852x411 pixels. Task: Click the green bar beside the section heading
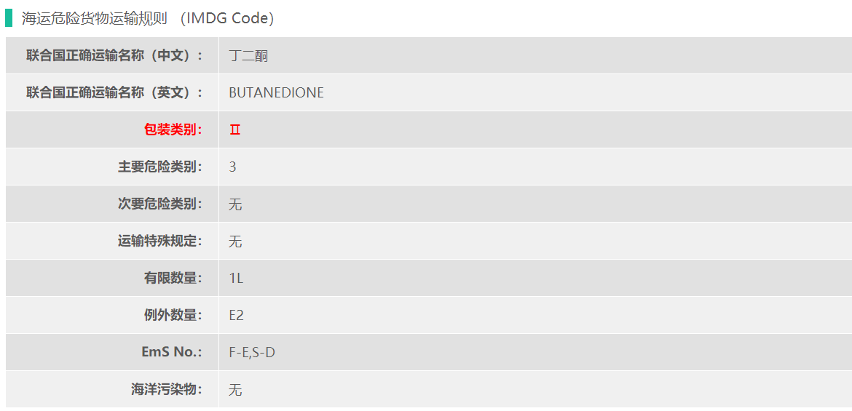(x=9, y=18)
